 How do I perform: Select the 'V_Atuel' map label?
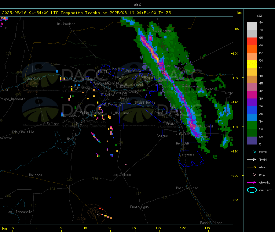(157, 113)
